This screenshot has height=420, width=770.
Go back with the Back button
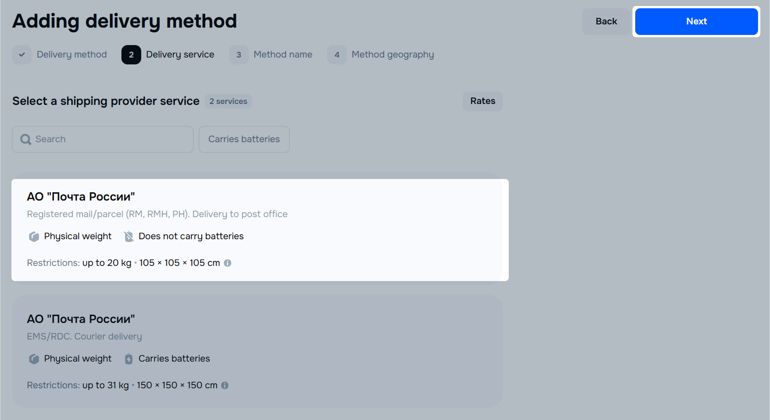(606, 22)
